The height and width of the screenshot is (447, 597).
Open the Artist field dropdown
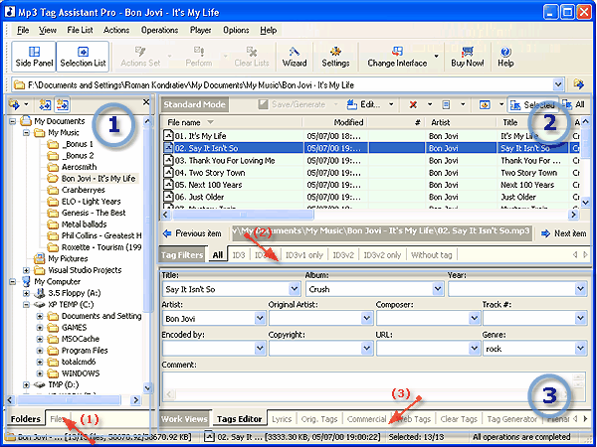(260, 319)
